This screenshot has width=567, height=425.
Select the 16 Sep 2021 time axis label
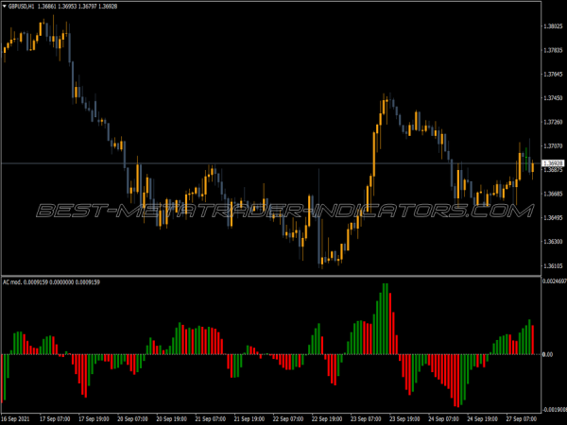[x=16, y=418]
